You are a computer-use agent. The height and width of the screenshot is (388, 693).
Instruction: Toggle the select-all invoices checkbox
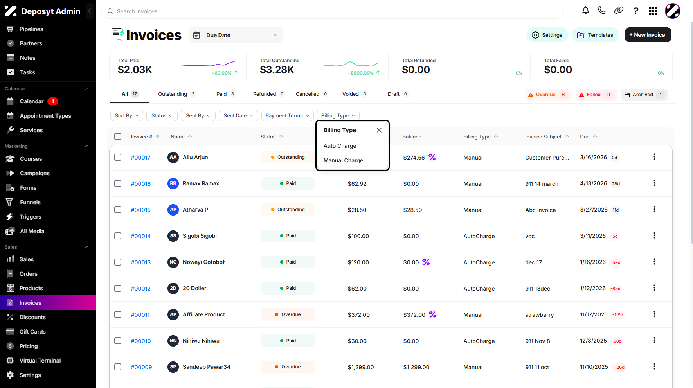click(x=118, y=137)
